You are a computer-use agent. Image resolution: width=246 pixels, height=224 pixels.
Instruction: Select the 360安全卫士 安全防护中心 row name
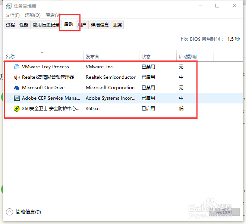pyautogui.click(x=51, y=109)
